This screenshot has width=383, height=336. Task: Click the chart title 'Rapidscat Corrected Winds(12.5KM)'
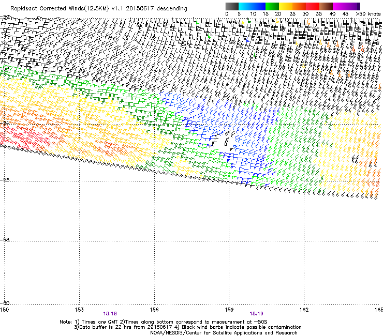pyautogui.click(x=60, y=9)
